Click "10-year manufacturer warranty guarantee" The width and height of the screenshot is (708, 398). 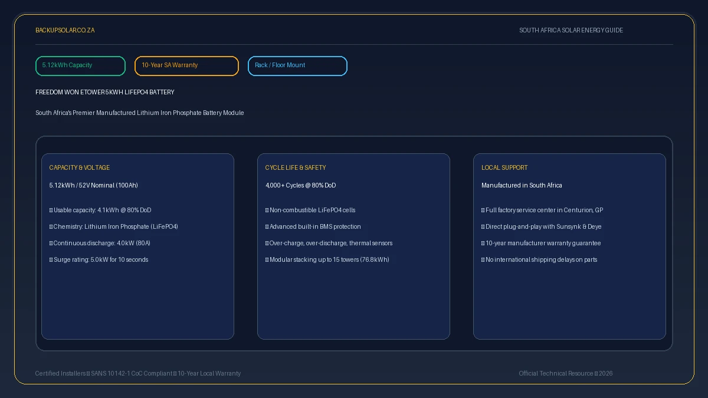[x=543, y=244]
